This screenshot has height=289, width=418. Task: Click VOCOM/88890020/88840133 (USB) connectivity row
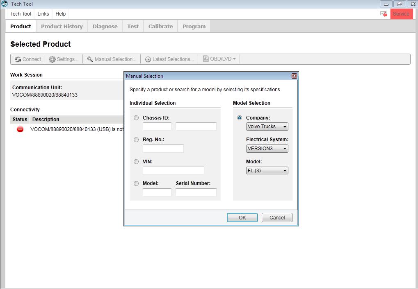point(67,129)
